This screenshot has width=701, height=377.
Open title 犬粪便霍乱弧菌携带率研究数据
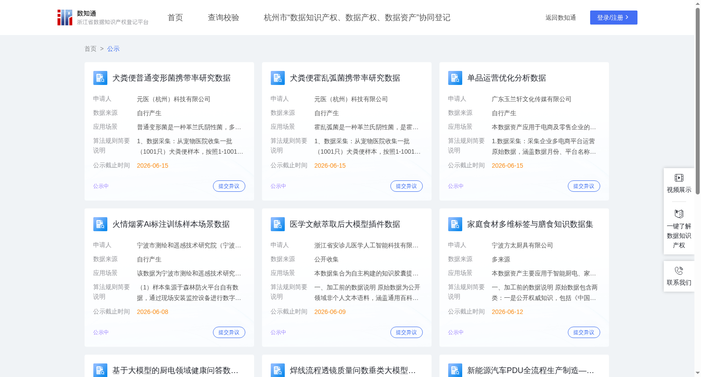(x=345, y=78)
